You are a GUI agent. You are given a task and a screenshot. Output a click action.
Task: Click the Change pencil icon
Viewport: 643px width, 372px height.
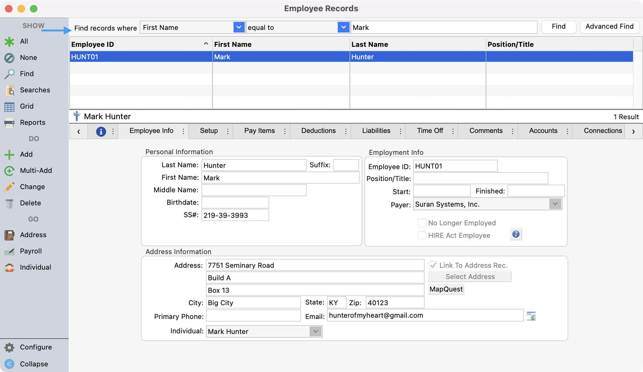pyautogui.click(x=9, y=187)
